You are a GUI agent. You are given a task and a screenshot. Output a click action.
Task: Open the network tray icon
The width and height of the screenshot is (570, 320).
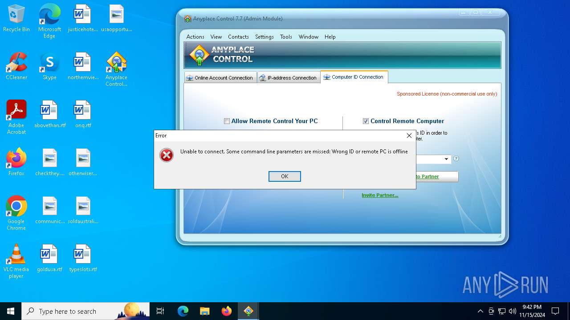tap(502, 311)
